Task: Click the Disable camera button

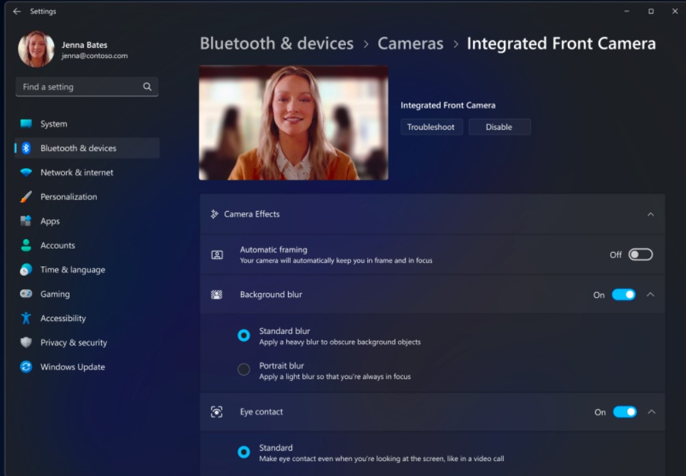Action: (x=499, y=127)
